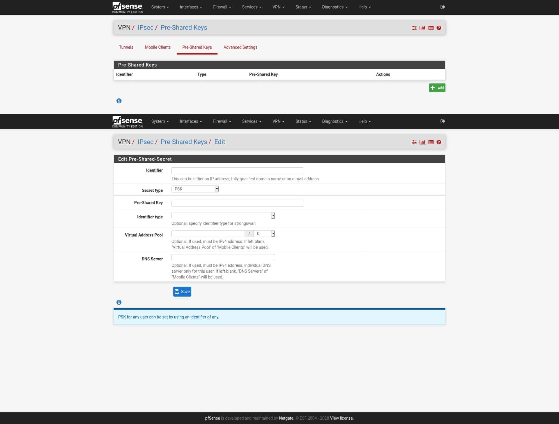Open the System menu in second navbar
This screenshot has width=559, height=424.
pos(160,121)
